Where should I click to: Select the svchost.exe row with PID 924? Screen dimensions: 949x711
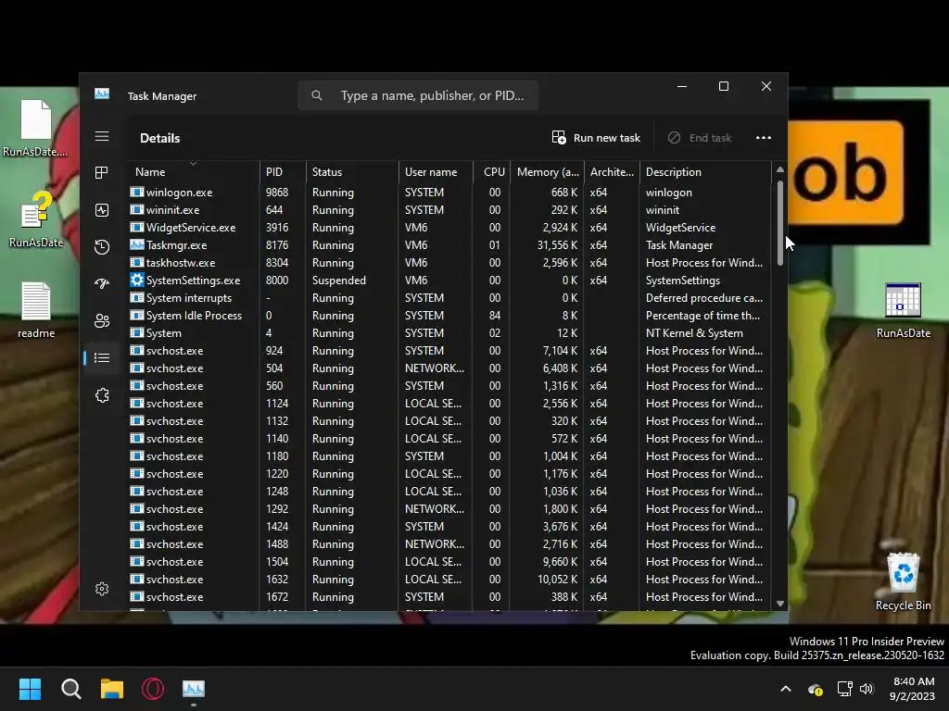(x=449, y=351)
